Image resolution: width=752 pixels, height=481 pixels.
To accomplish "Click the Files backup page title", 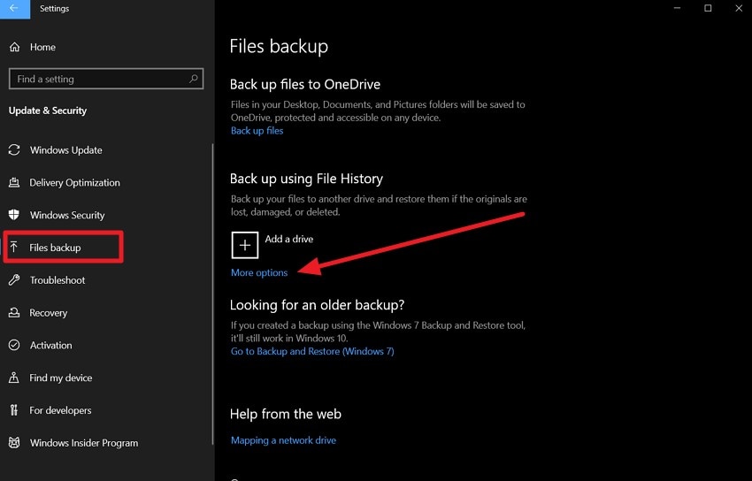I will tap(279, 46).
